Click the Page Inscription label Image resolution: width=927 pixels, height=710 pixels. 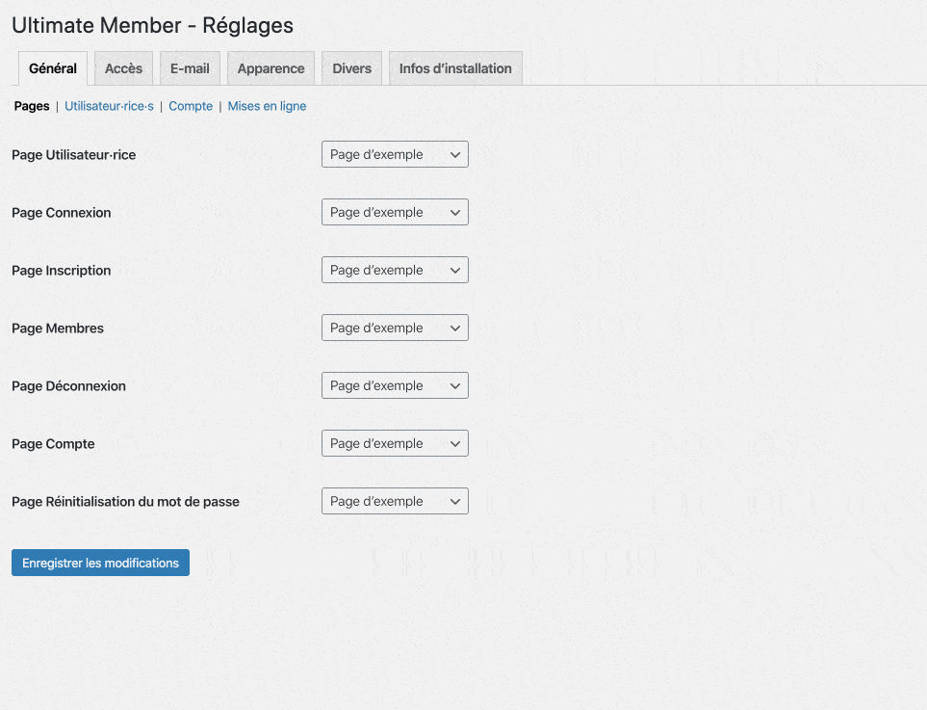[62, 271]
